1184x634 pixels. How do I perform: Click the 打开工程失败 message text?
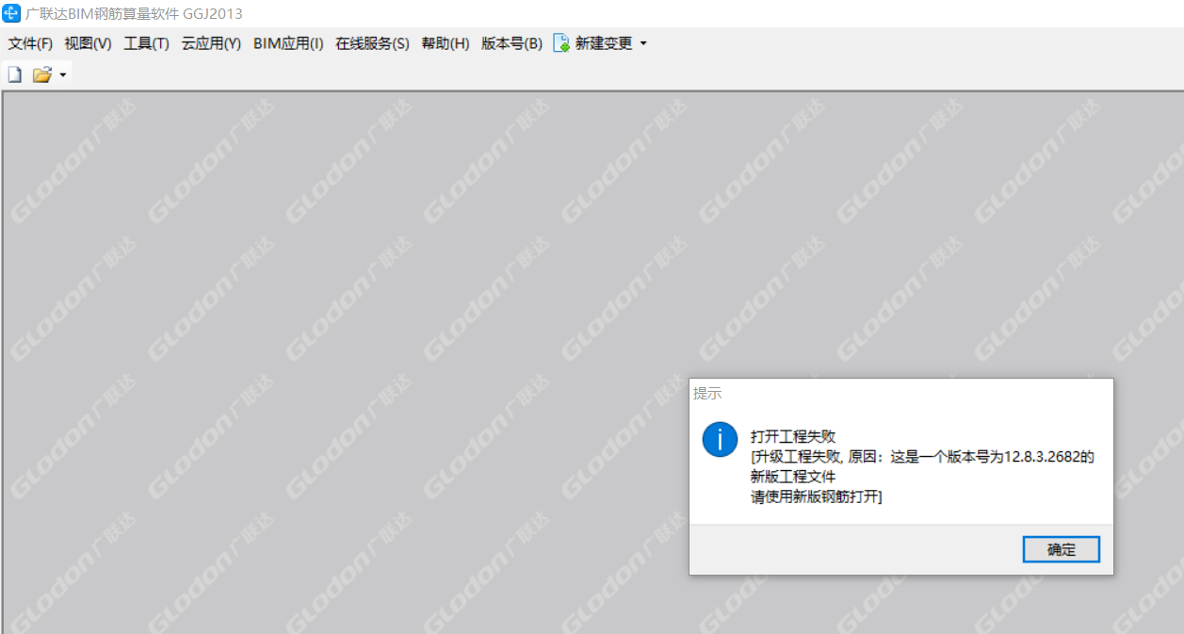(793, 436)
